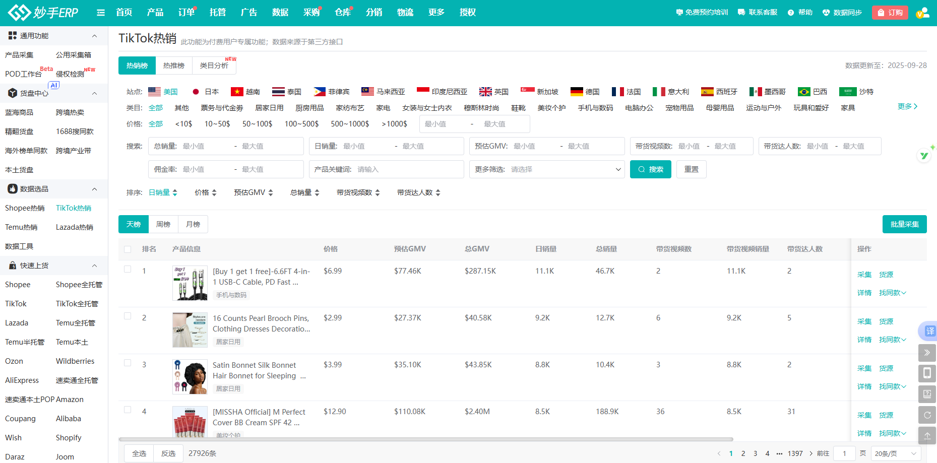Select the 10~50$ price filter

click(217, 123)
